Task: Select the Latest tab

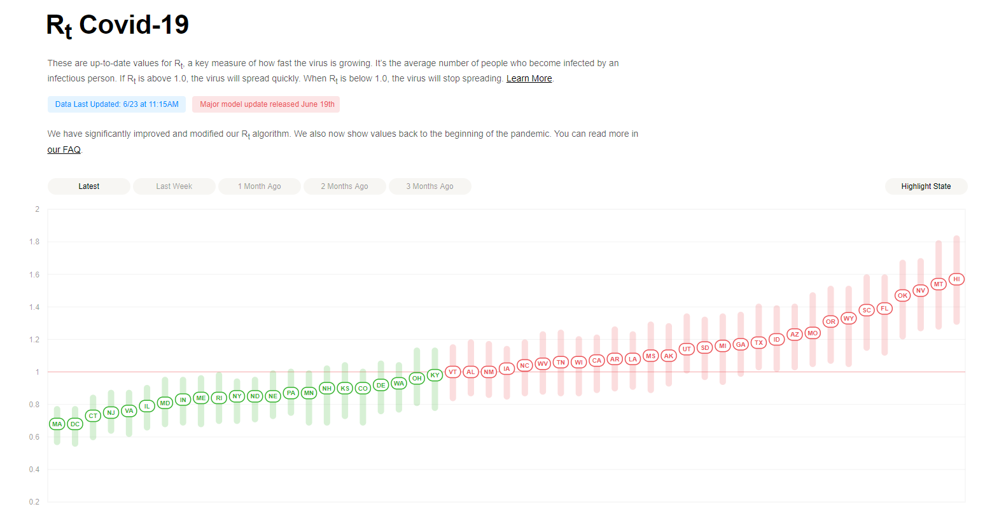Action: click(x=88, y=186)
